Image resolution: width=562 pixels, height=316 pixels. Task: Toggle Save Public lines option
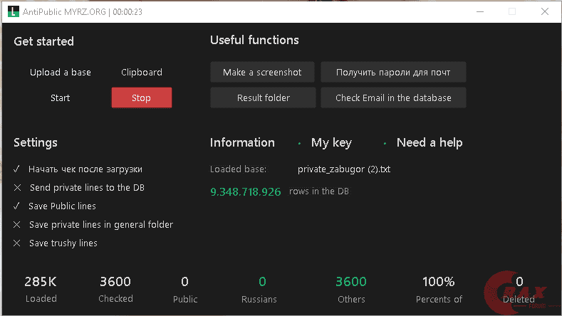point(16,206)
